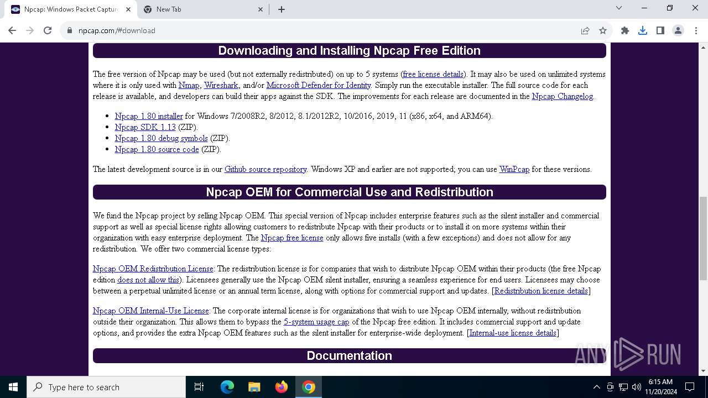Follow the Nmap link

189,85
